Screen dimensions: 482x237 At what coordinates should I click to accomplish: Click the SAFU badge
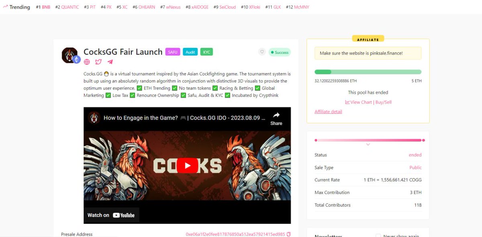pyautogui.click(x=173, y=52)
